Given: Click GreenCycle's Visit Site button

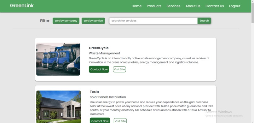Looking at the screenshot, I should click(119, 69).
